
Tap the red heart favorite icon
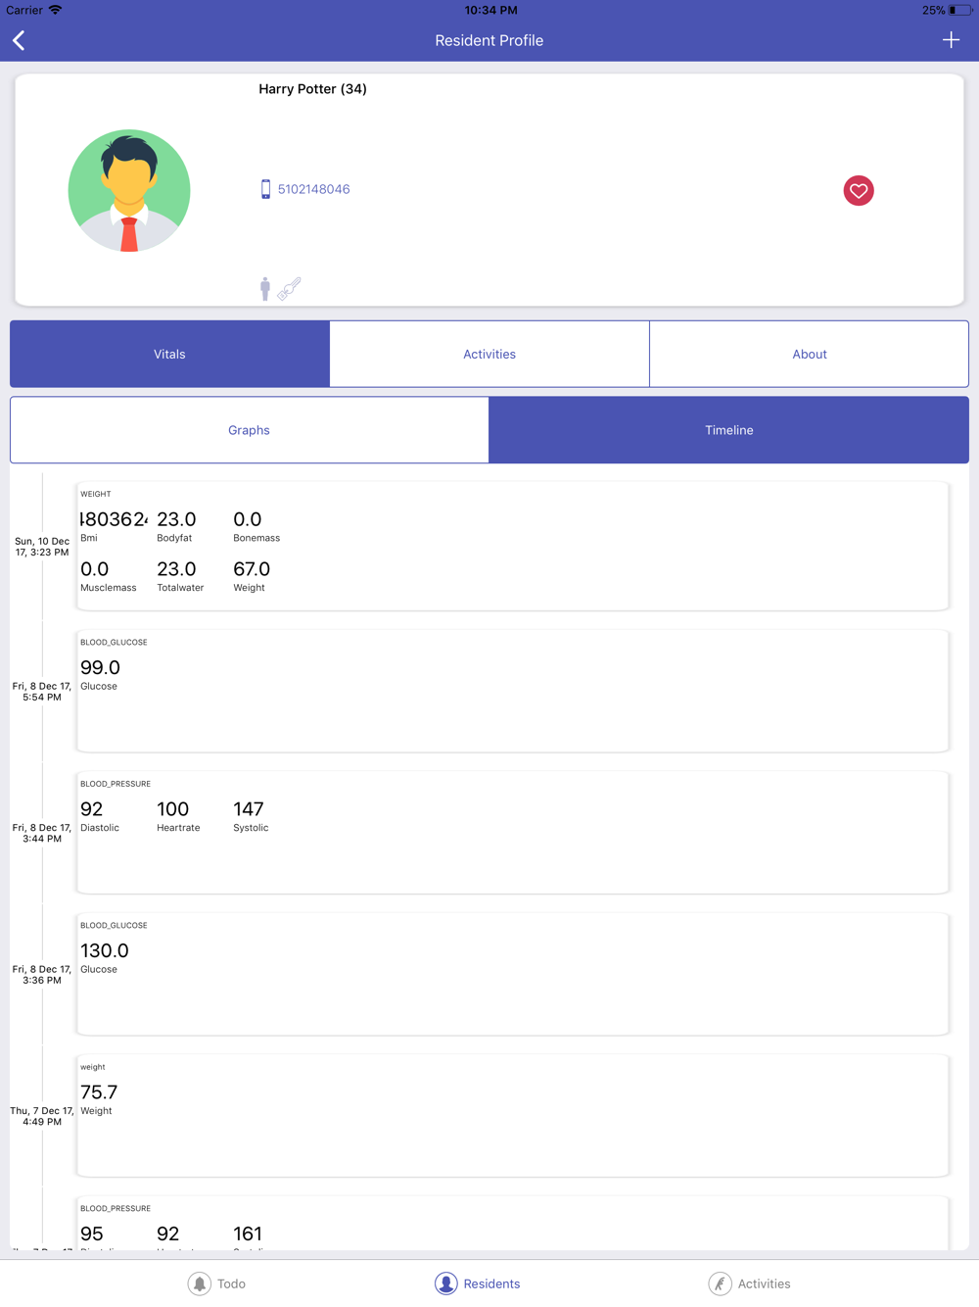pos(859,191)
